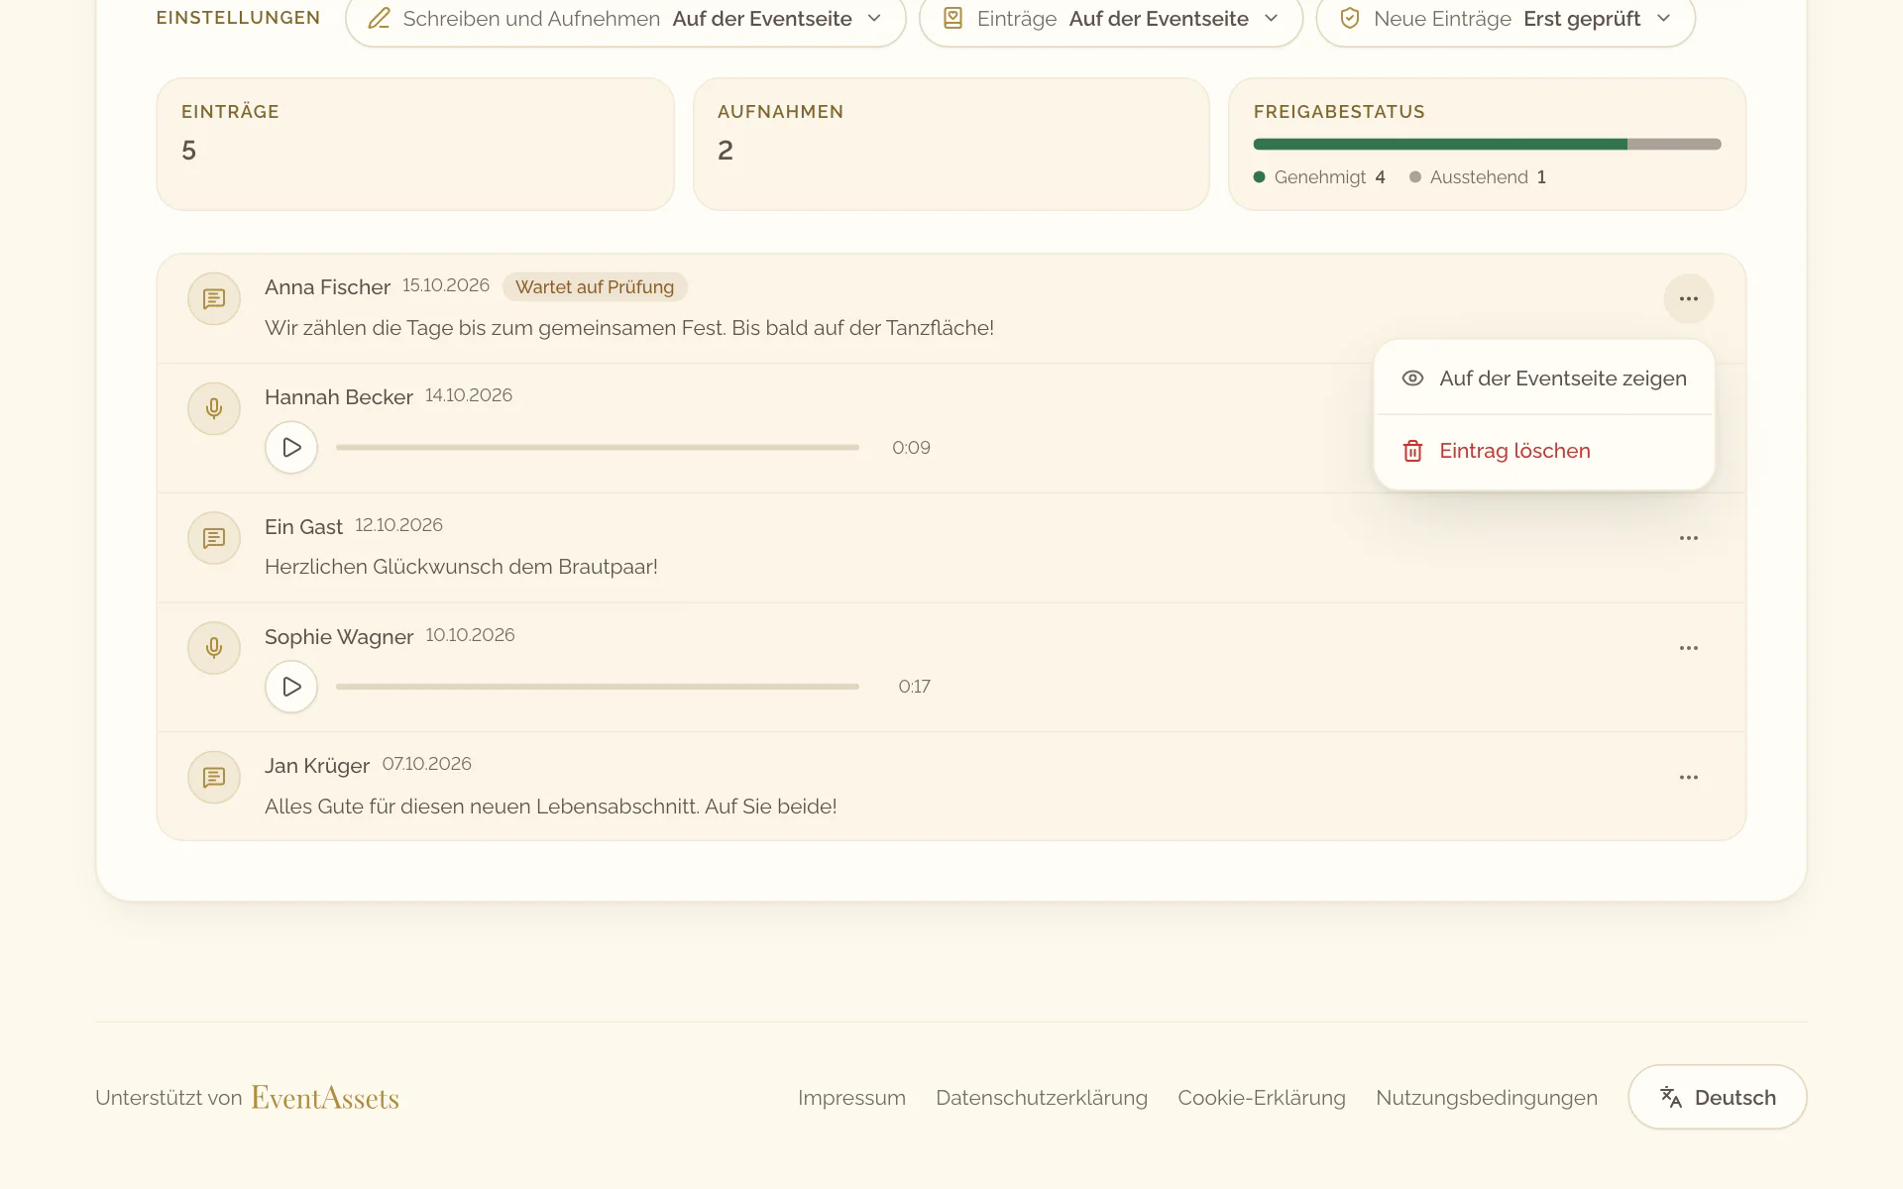Screen dimensions: 1903x1189
Task: Click the name Hannah Becker
Action: coord(338,397)
